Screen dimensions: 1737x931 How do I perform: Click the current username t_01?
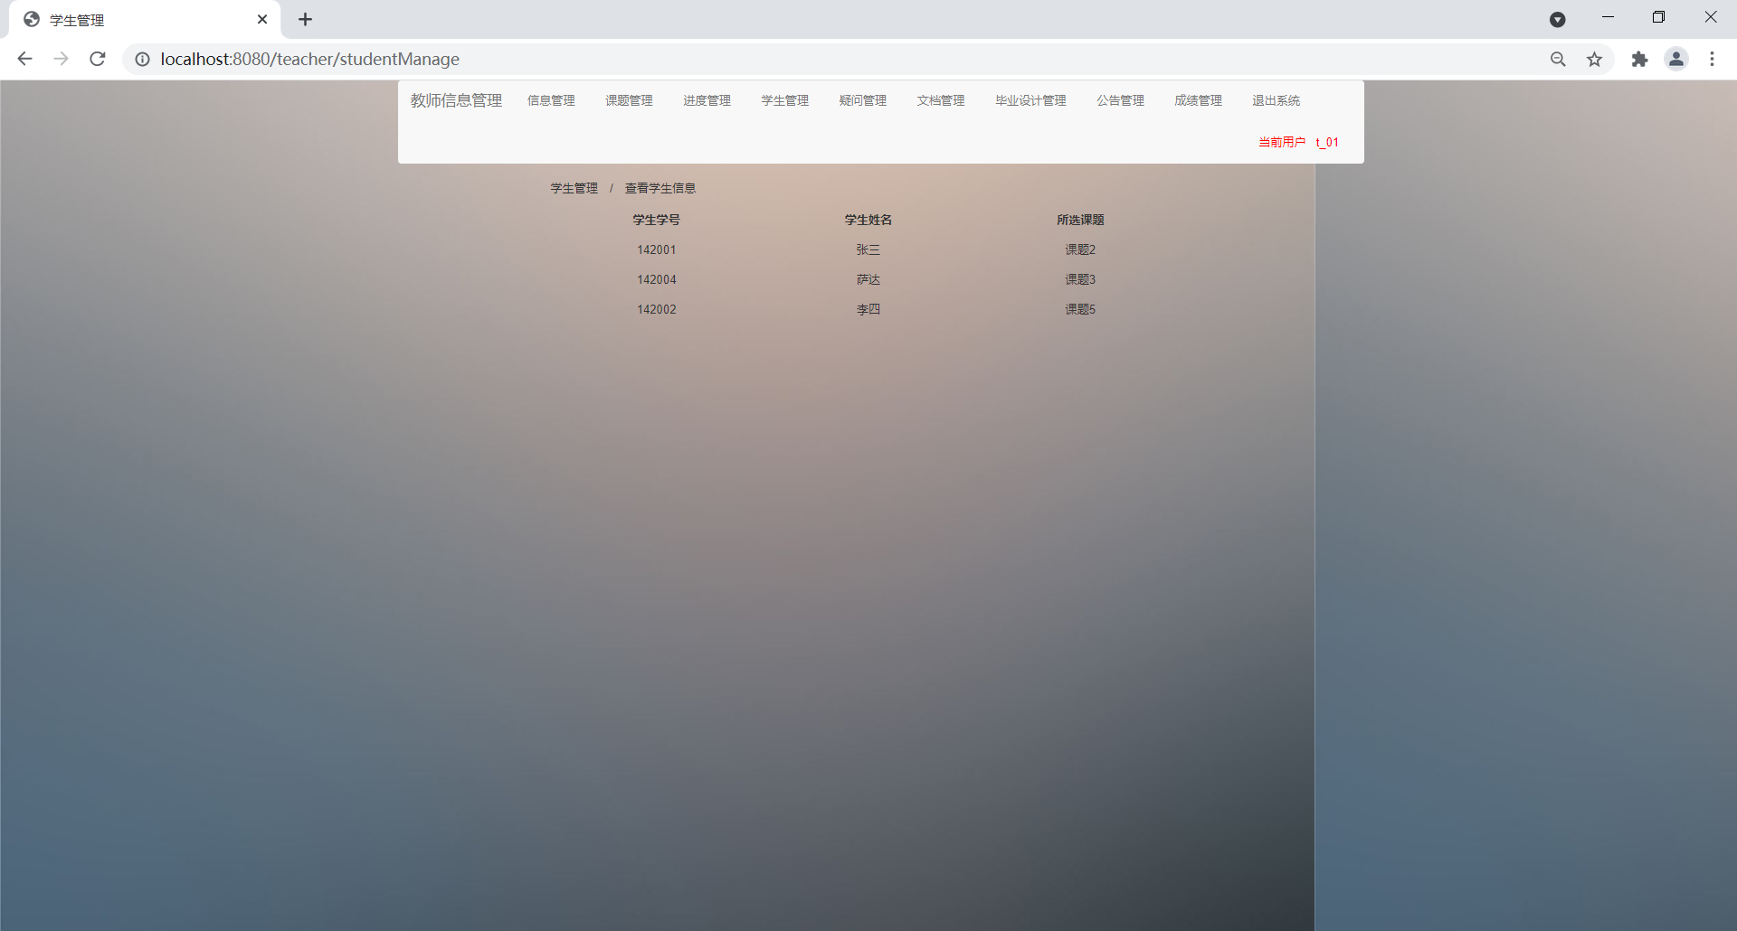tap(1327, 142)
